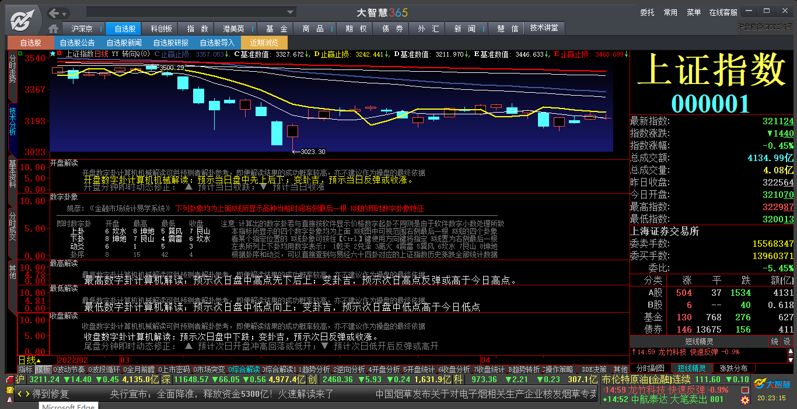This screenshot has width=797, height=409.
Task: Click the 000001 stock code text
Action: pyautogui.click(x=710, y=103)
